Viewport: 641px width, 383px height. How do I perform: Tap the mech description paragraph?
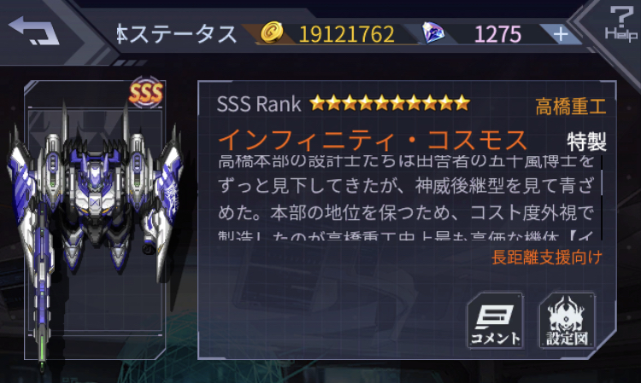point(406,197)
